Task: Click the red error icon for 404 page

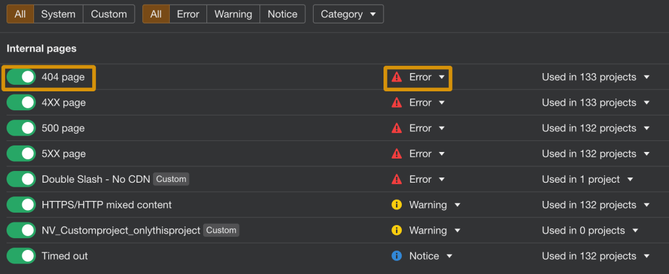Action: (x=396, y=77)
